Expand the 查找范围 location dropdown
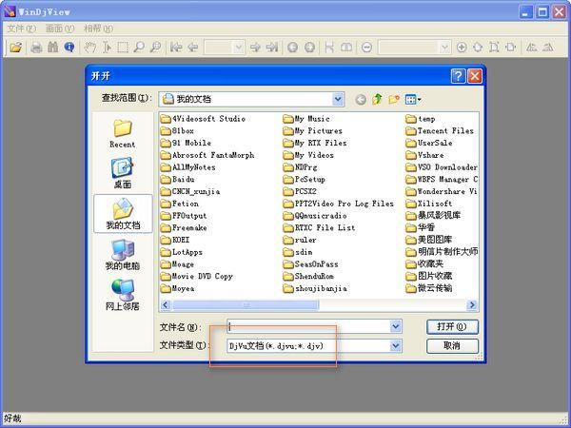 338,99
